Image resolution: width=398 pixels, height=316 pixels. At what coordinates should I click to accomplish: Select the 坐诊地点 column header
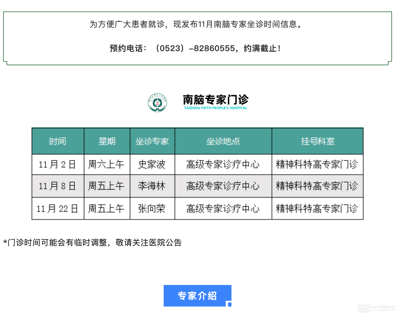click(x=223, y=141)
